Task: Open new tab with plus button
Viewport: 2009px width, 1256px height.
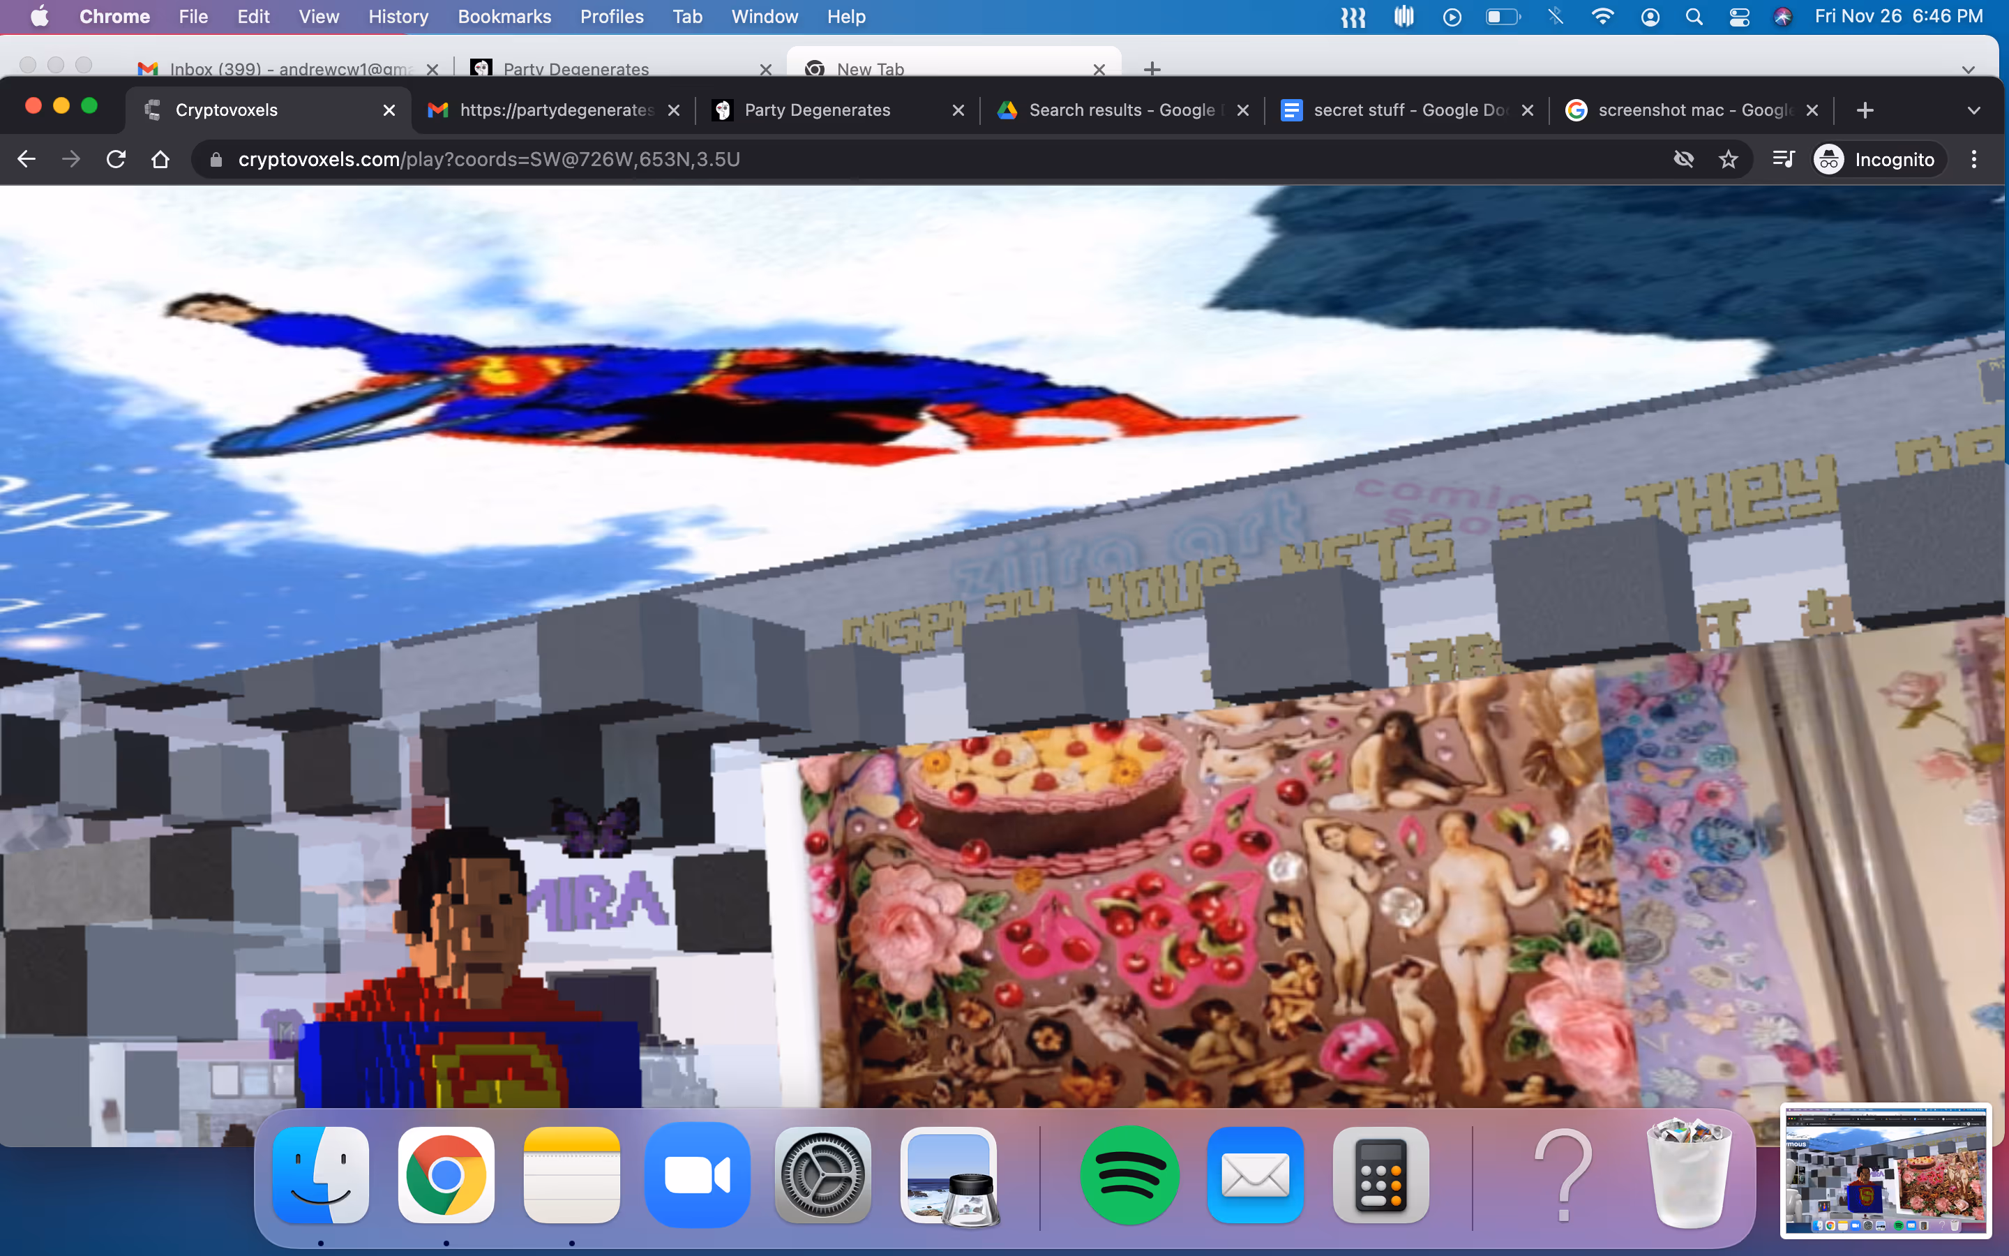Action: click(x=1865, y=110)
